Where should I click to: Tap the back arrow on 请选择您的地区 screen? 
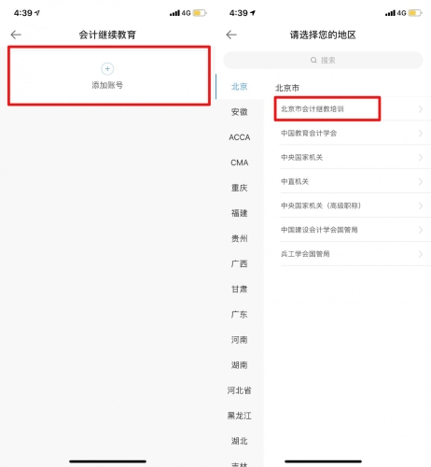coord(231,35)
